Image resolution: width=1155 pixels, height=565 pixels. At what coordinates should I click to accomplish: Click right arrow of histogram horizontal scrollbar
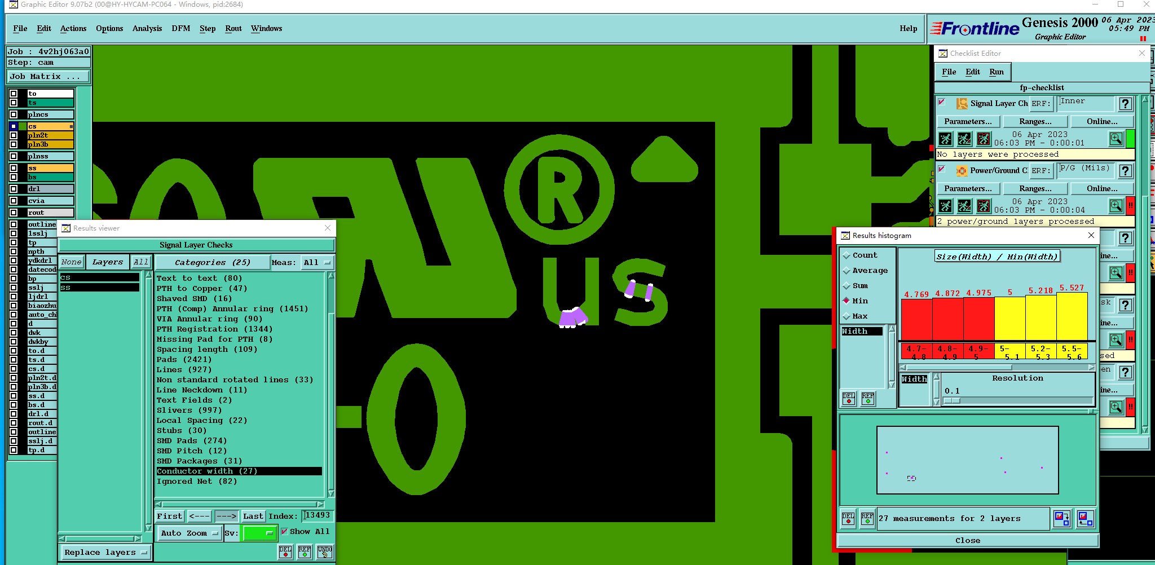(x=1092, y=367)
